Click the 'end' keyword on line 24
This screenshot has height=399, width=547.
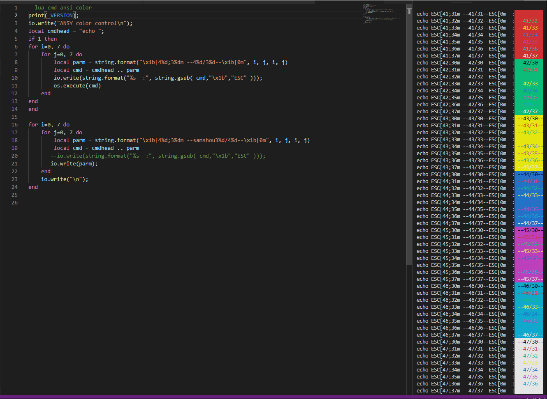[33, 187]
